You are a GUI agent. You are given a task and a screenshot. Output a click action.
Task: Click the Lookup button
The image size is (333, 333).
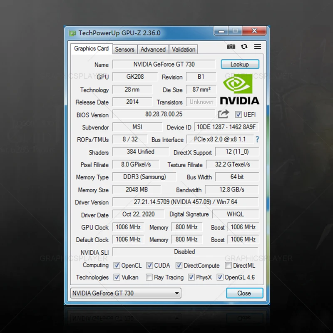tap(240, 64)
